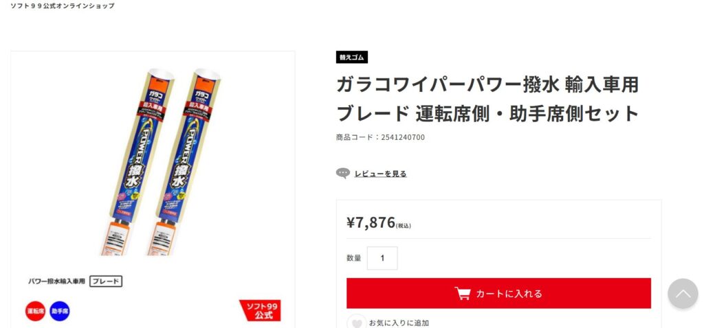The height and width of the screenshot is (328, 704).
Task: Click the left wiper package image
Action: [137, 161]
